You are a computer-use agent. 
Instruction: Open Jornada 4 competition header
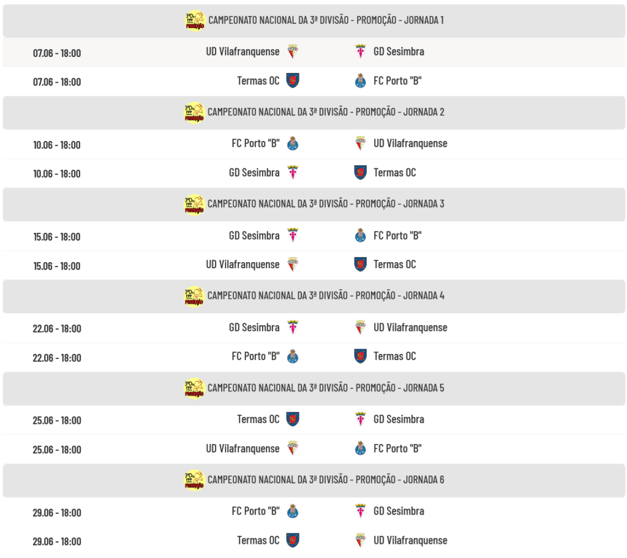click(314, 296)
